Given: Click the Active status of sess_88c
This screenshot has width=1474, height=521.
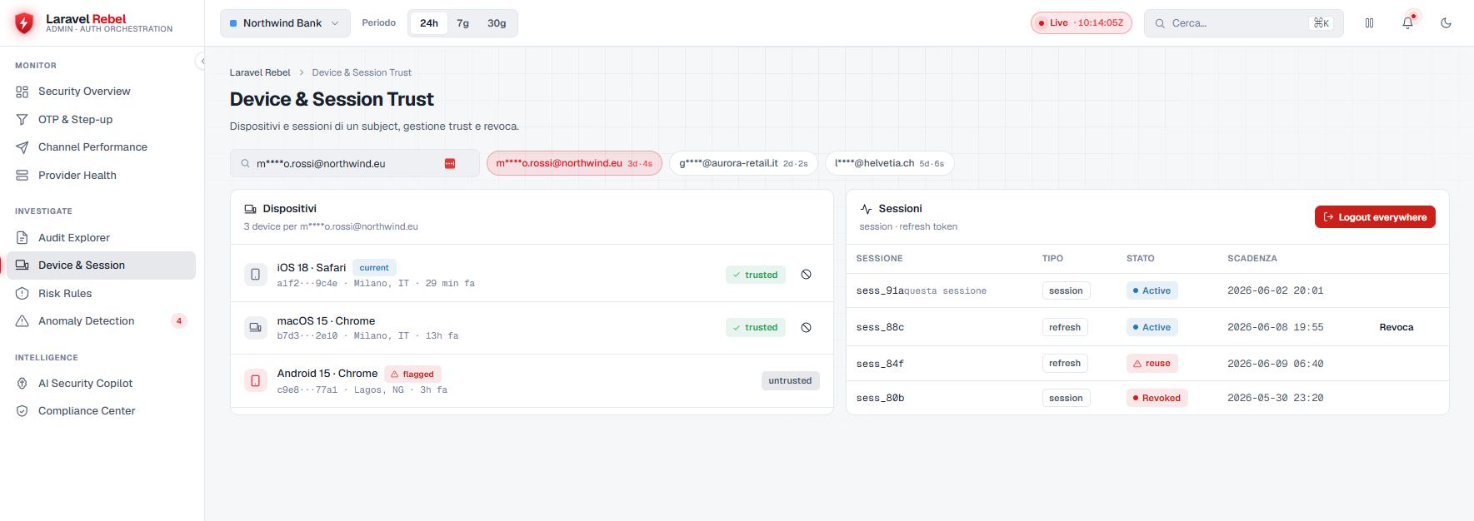Looking at the screenshot, I should (1152, 328).
